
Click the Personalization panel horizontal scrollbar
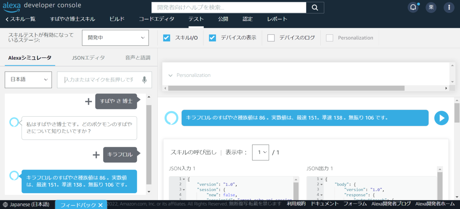click(x=286, y=88)
